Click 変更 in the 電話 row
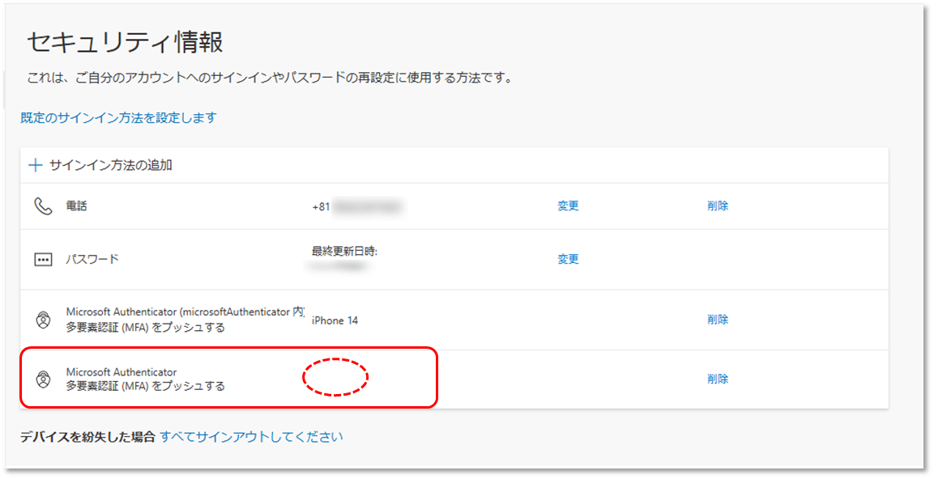This screenshot has width=934, height=479. point(569,206)
